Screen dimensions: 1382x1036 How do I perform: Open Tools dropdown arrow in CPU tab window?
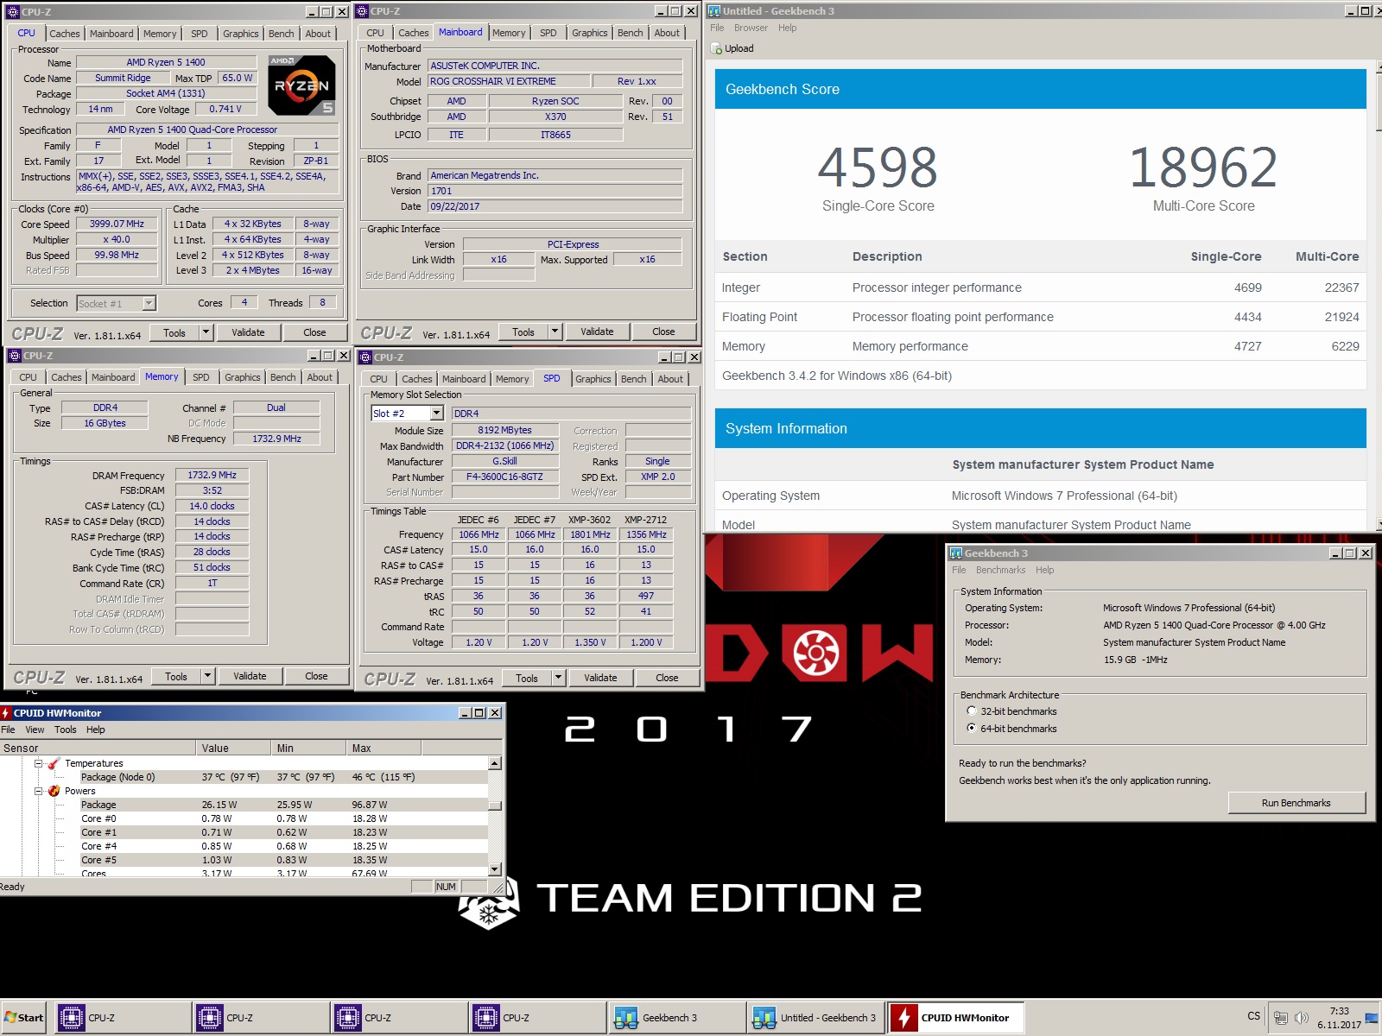pyautogui.click(x=206, y=332)
